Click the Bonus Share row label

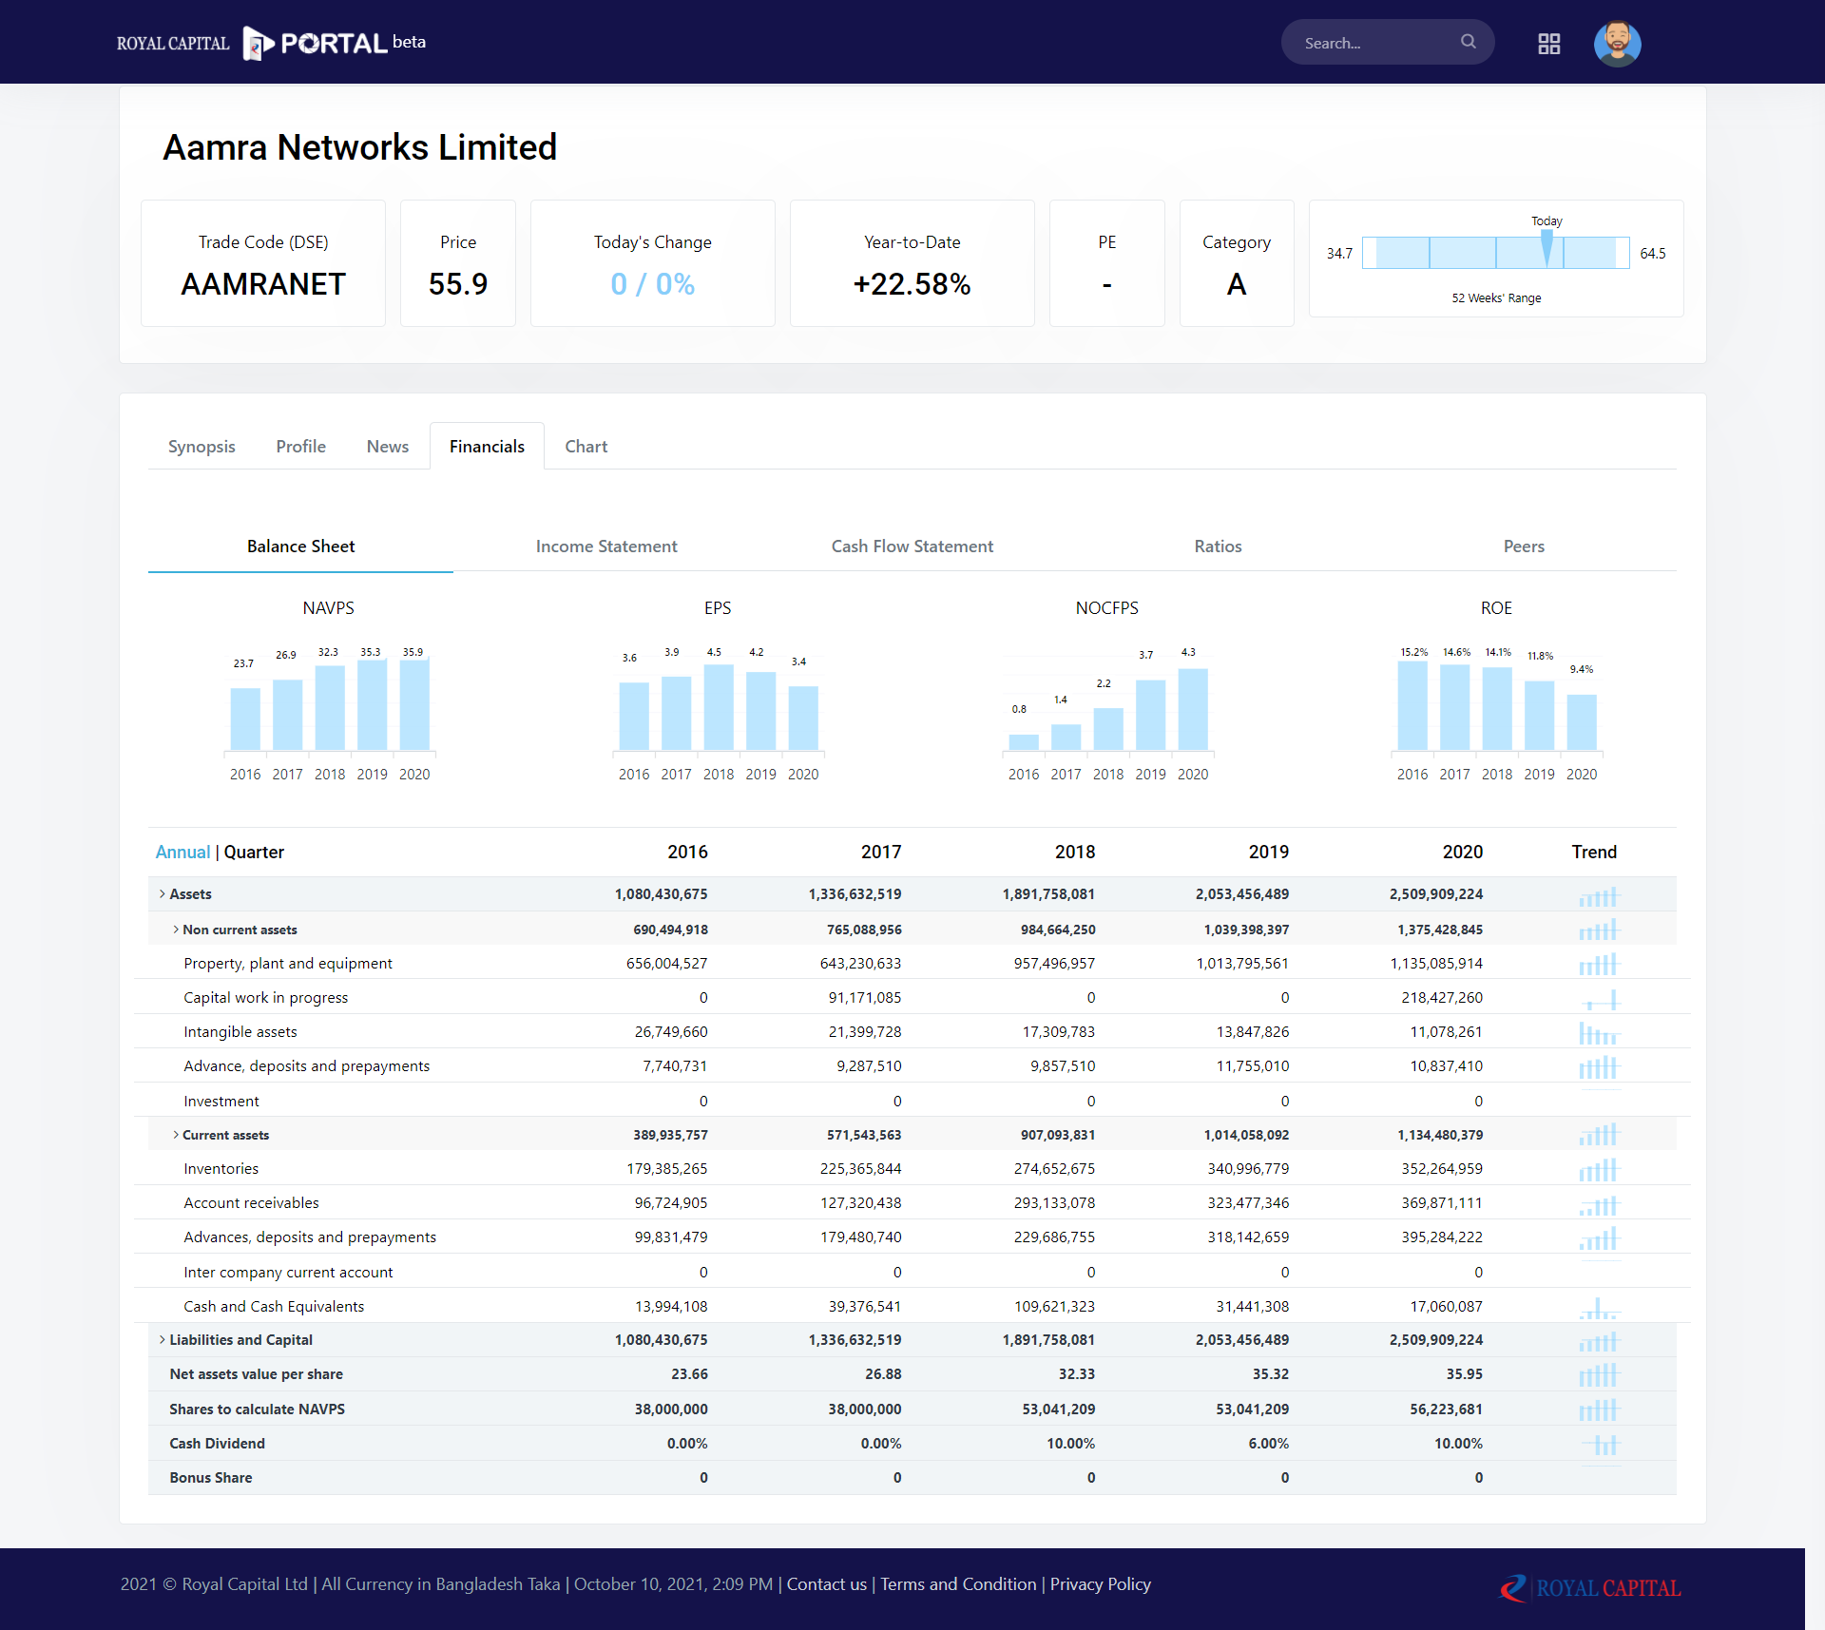coord(211,1478)
